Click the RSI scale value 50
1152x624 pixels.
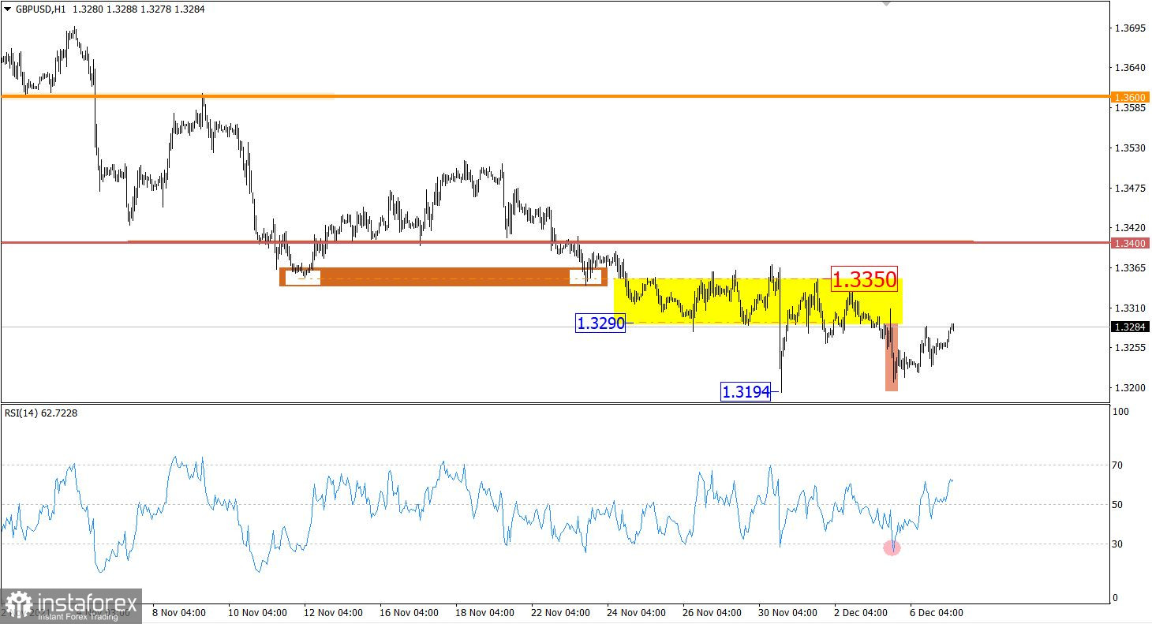pyautogui.click(x=1117, y=504)
